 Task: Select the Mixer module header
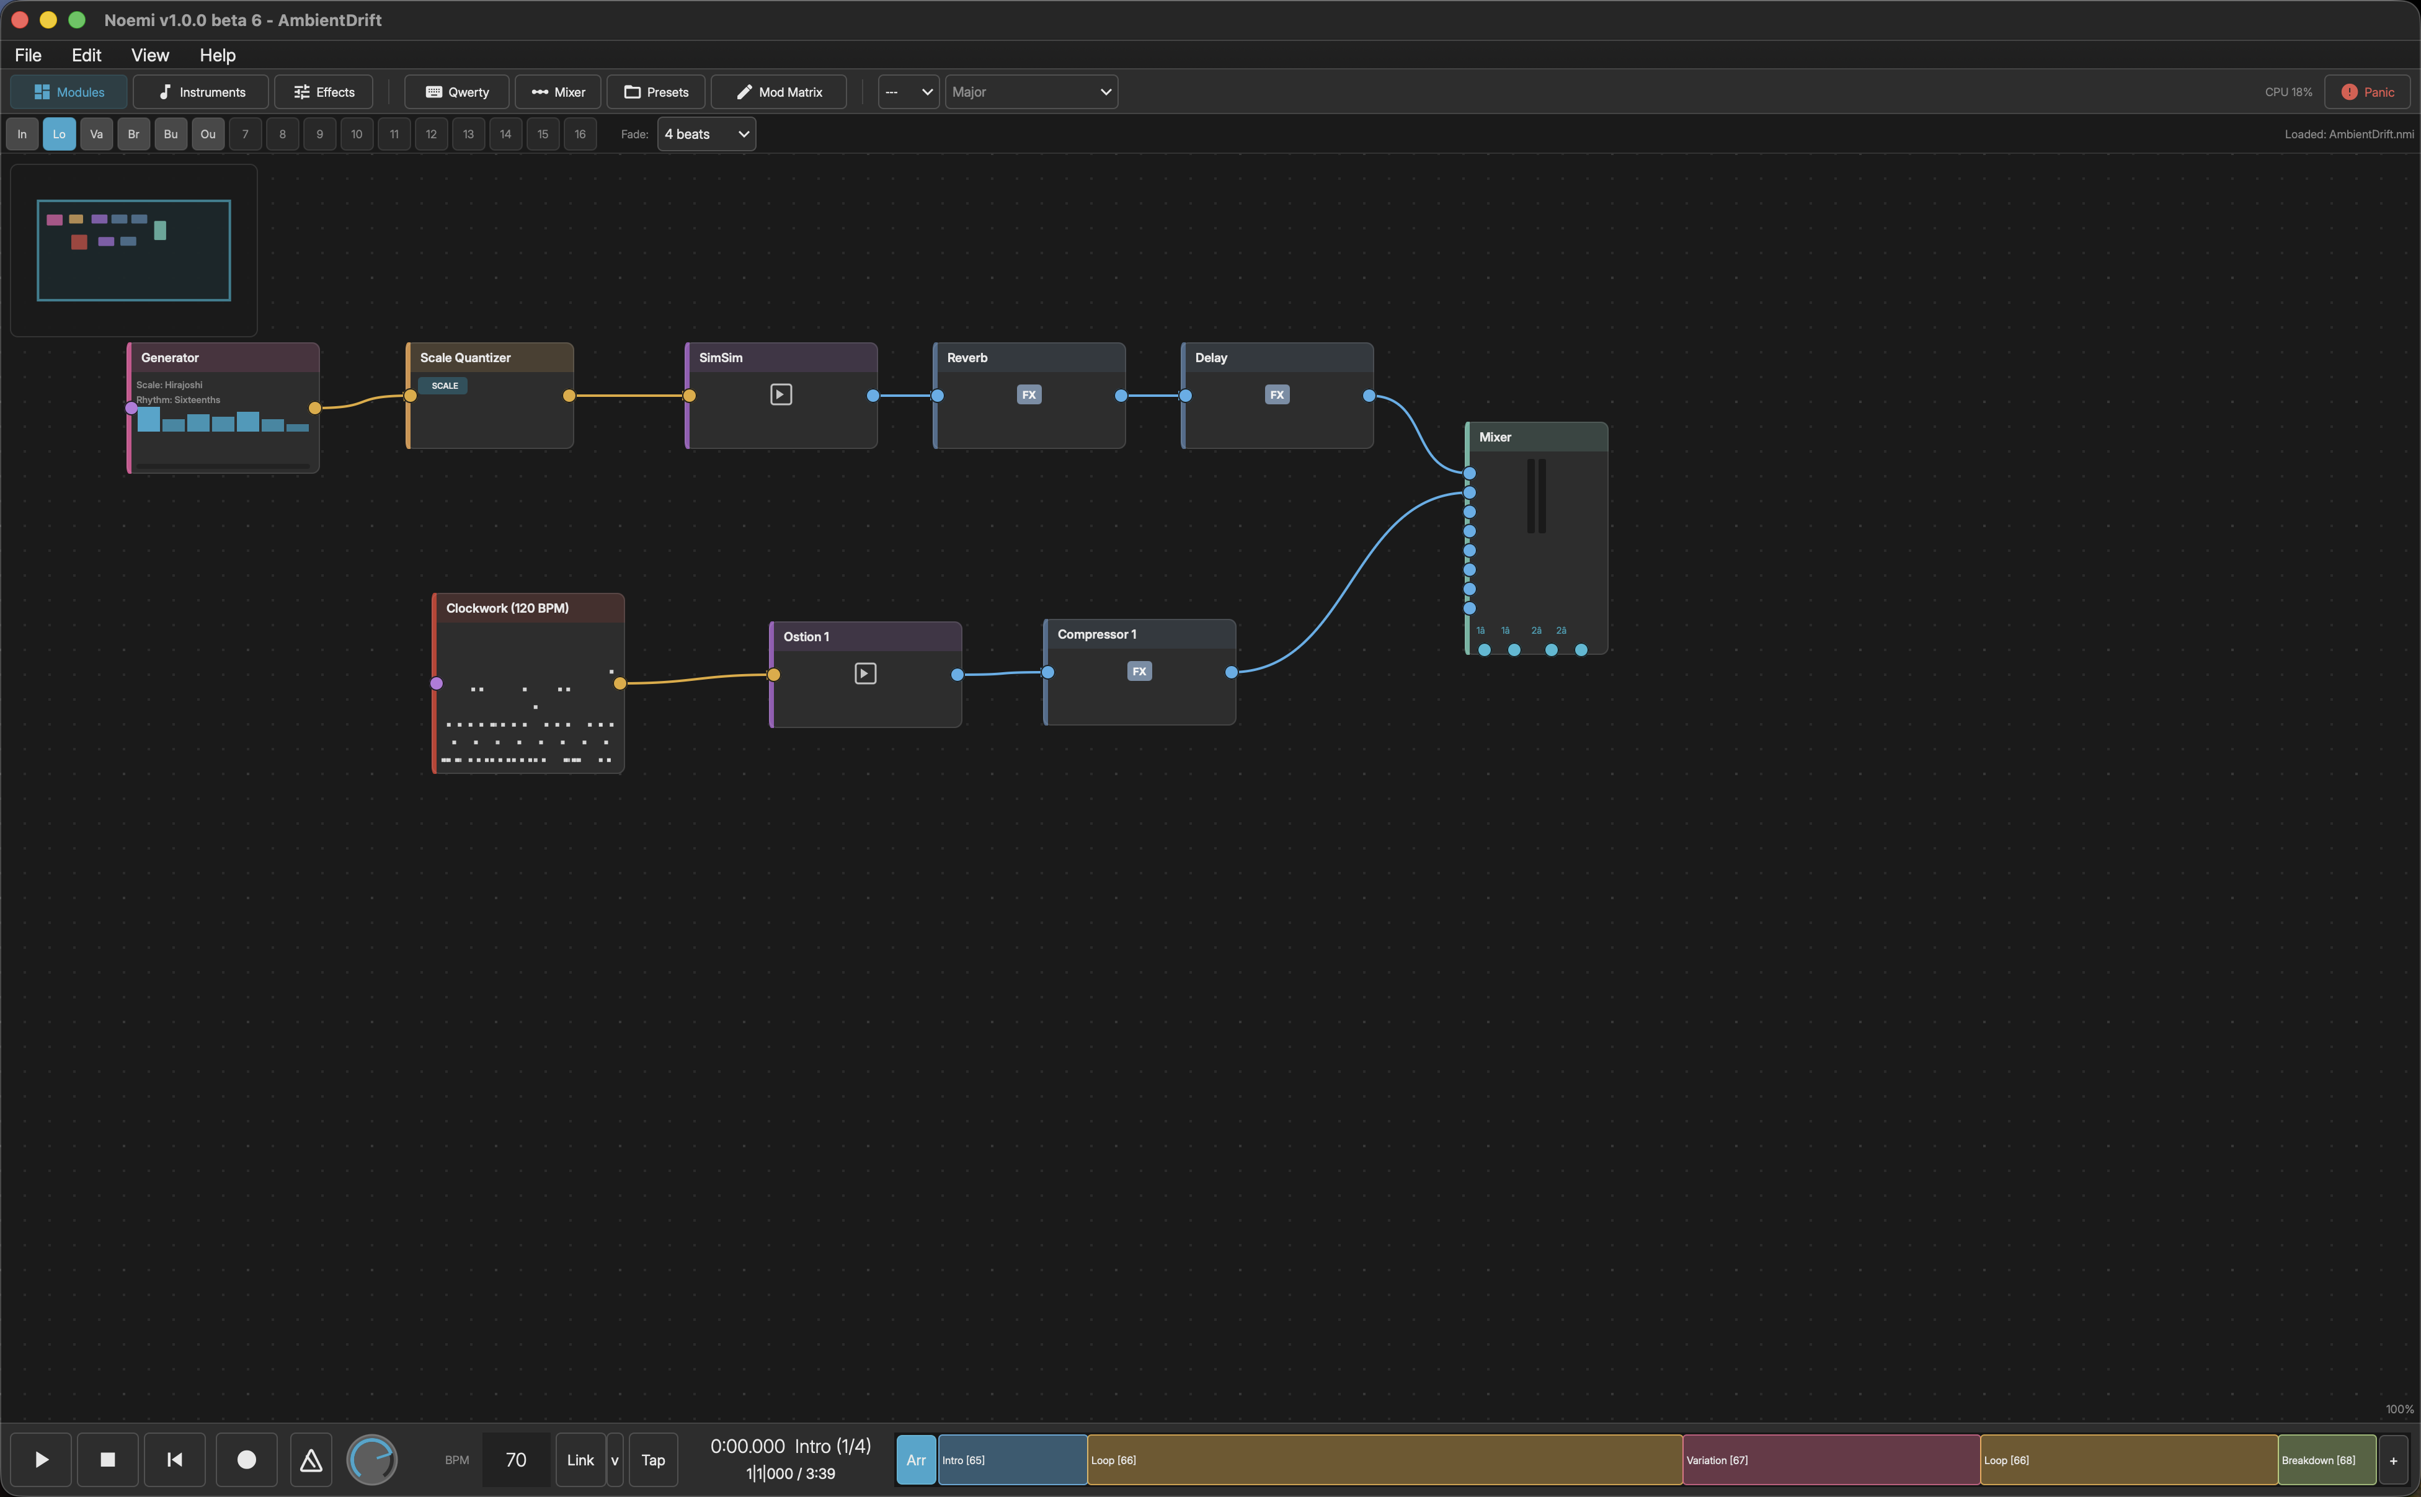tap(1537, 437)
